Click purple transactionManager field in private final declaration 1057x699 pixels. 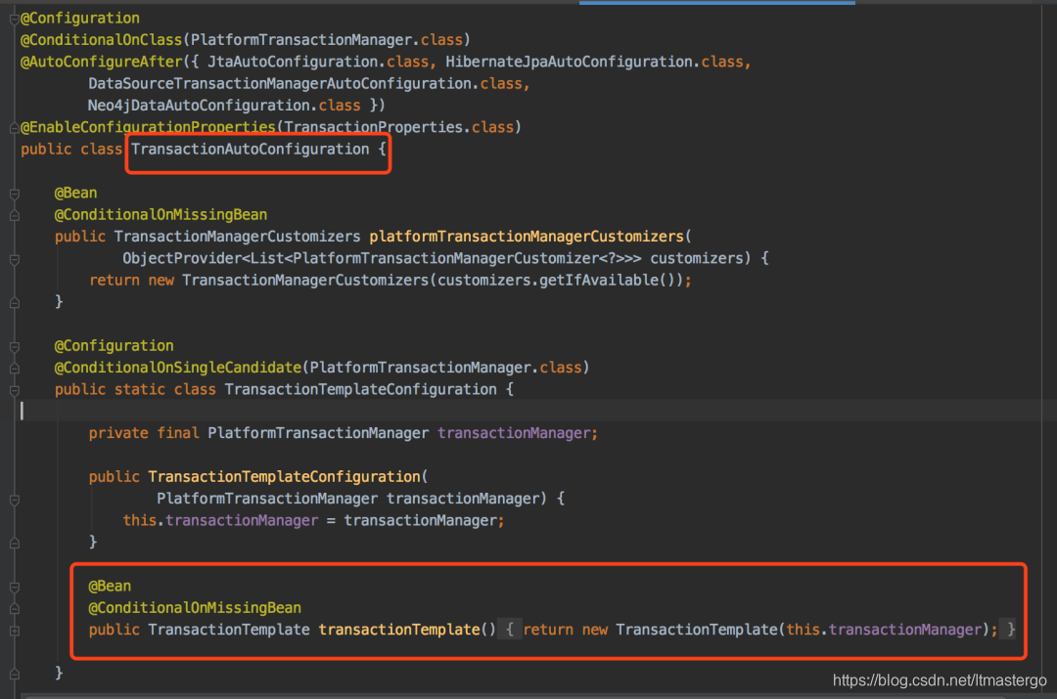click(515, 433)
